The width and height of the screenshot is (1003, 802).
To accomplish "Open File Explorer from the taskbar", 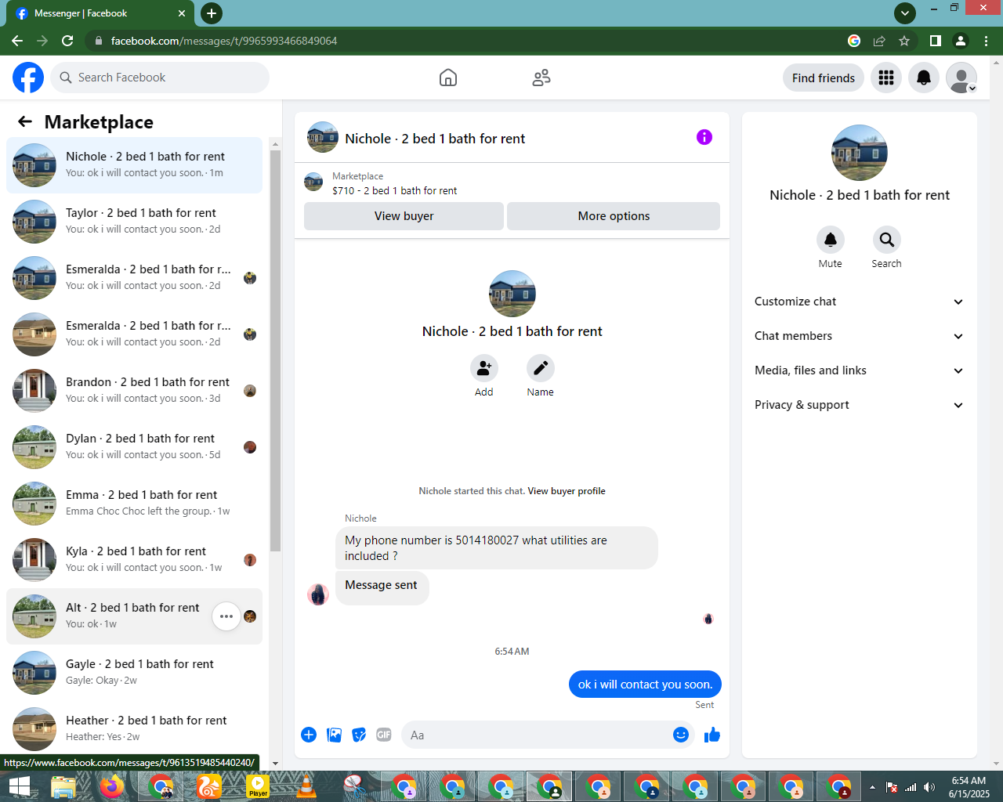I will 63,786.
